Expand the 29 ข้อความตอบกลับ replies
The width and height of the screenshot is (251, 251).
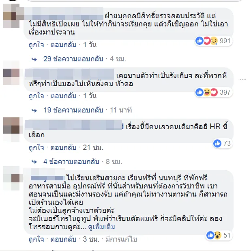73,59
